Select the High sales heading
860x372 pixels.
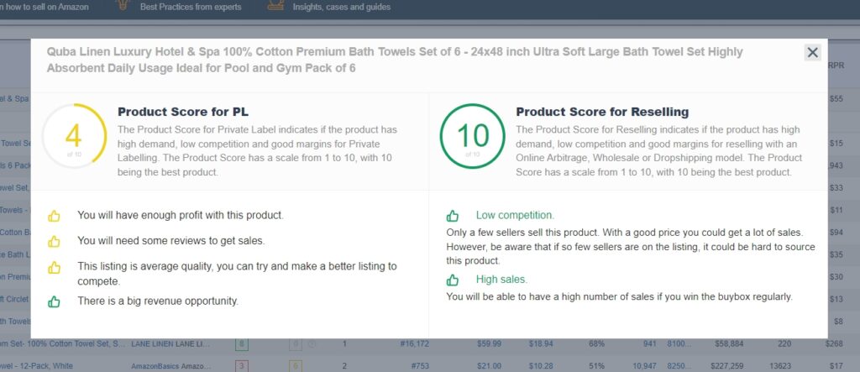pos(501,280)
